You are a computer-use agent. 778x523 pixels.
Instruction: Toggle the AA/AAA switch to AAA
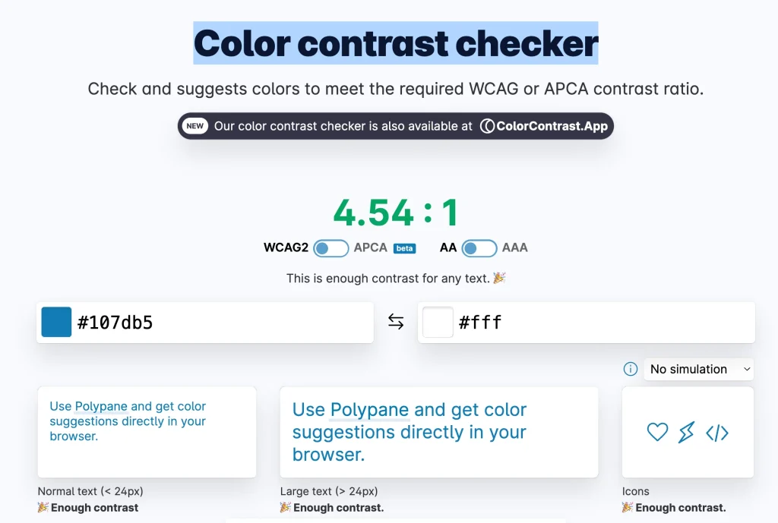click(x=479, y=247)
